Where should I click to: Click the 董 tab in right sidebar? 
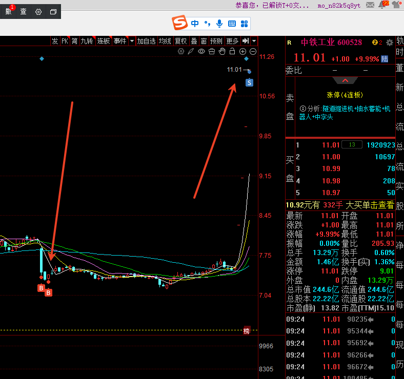click(x=400, y=68)
